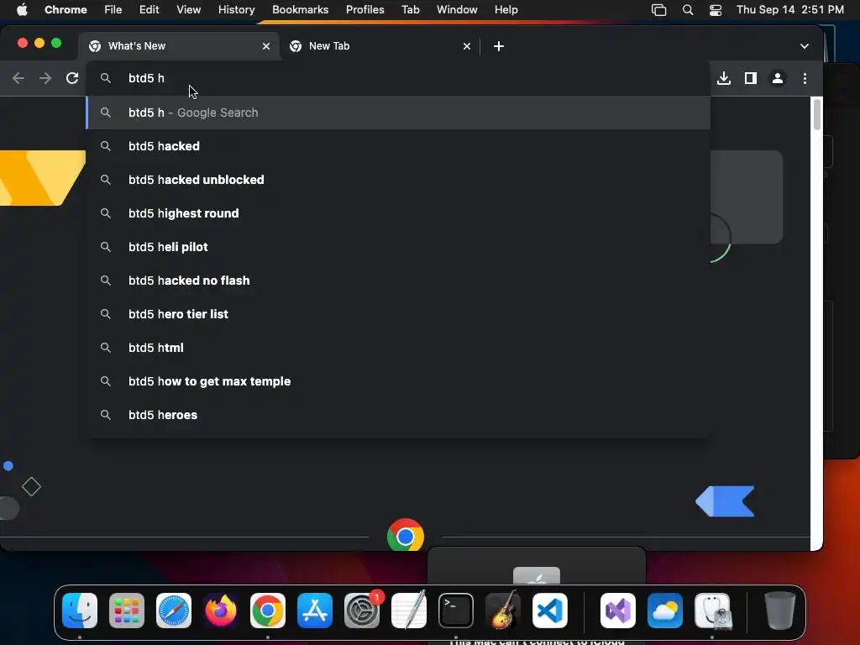860x645 pixels.
Task: Open the Bookmarks menu
Action: pos(300,9)
